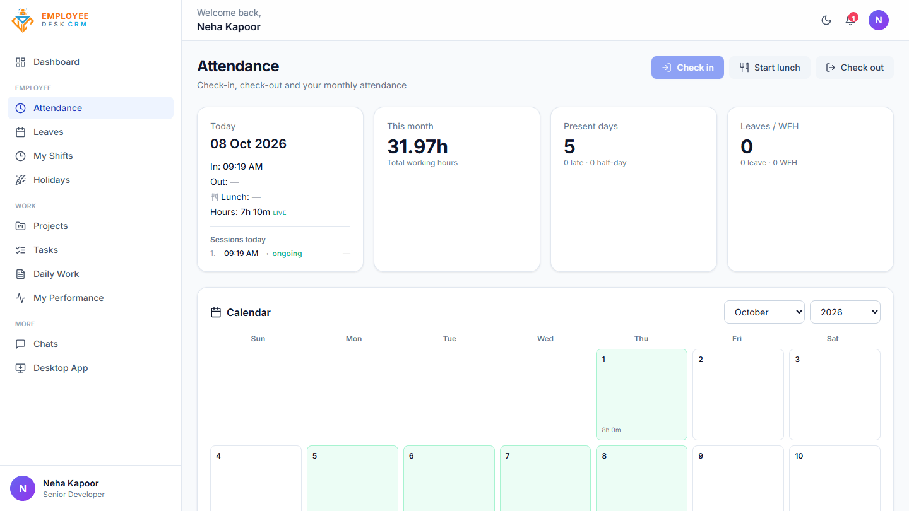Click the My Shifts clock icon
The height and width of the screenshot is (511, 909).
coord(21,156)
